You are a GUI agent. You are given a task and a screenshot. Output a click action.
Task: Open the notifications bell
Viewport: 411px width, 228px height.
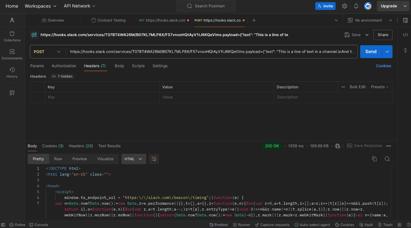pos(356,6)
